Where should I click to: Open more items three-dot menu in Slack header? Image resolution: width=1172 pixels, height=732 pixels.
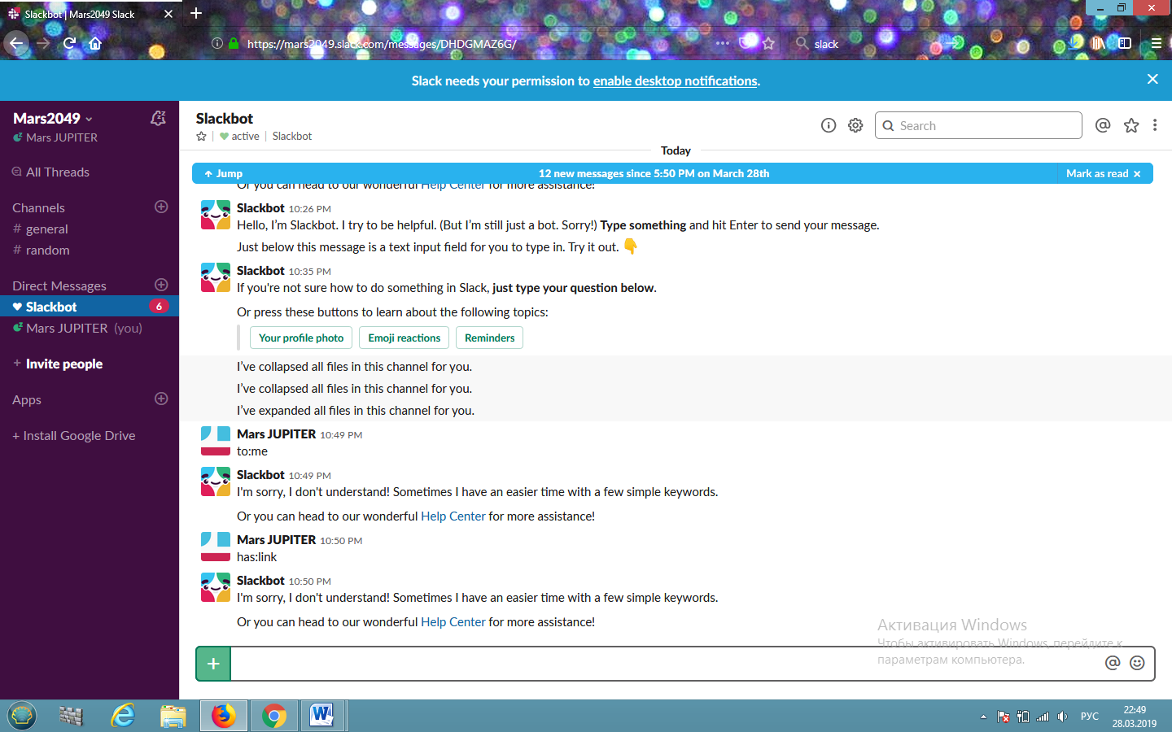tap(1155, 125)
